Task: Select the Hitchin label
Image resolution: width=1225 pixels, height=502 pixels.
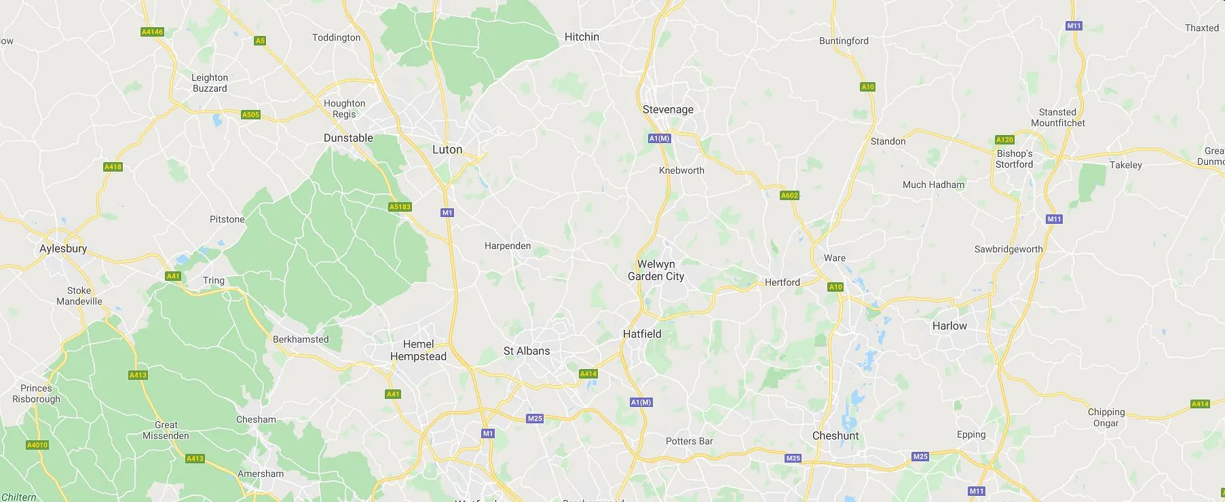Action: [x=582, y=37]
